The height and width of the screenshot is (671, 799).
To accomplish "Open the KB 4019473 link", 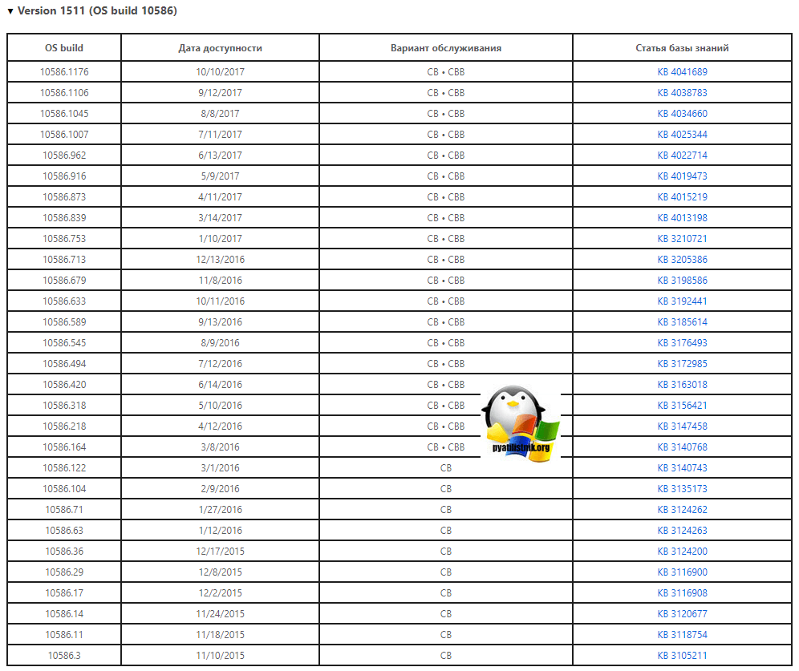I will 682,176.
